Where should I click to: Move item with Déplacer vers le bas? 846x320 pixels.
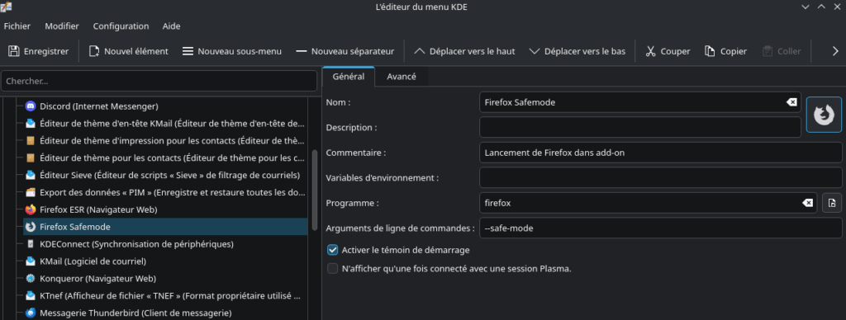(577, 51)
